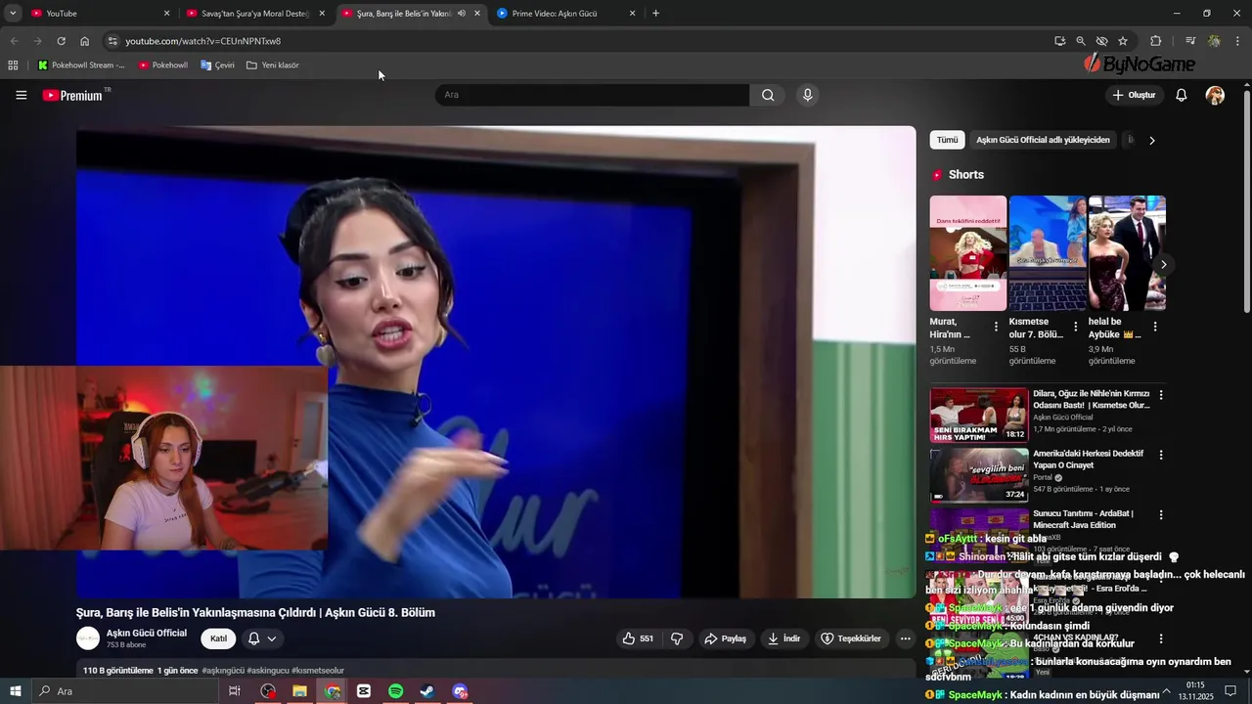Open a new browser tab
This screenshot has height=704, width=1252.
pyautogui.click(x=655, y=14)
